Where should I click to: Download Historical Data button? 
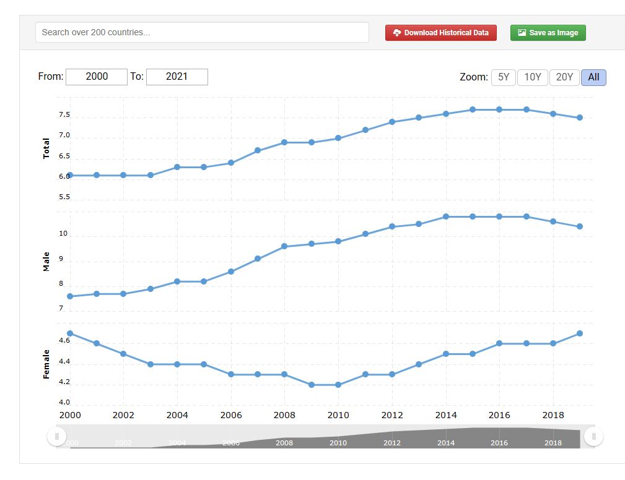pos(441,33)
